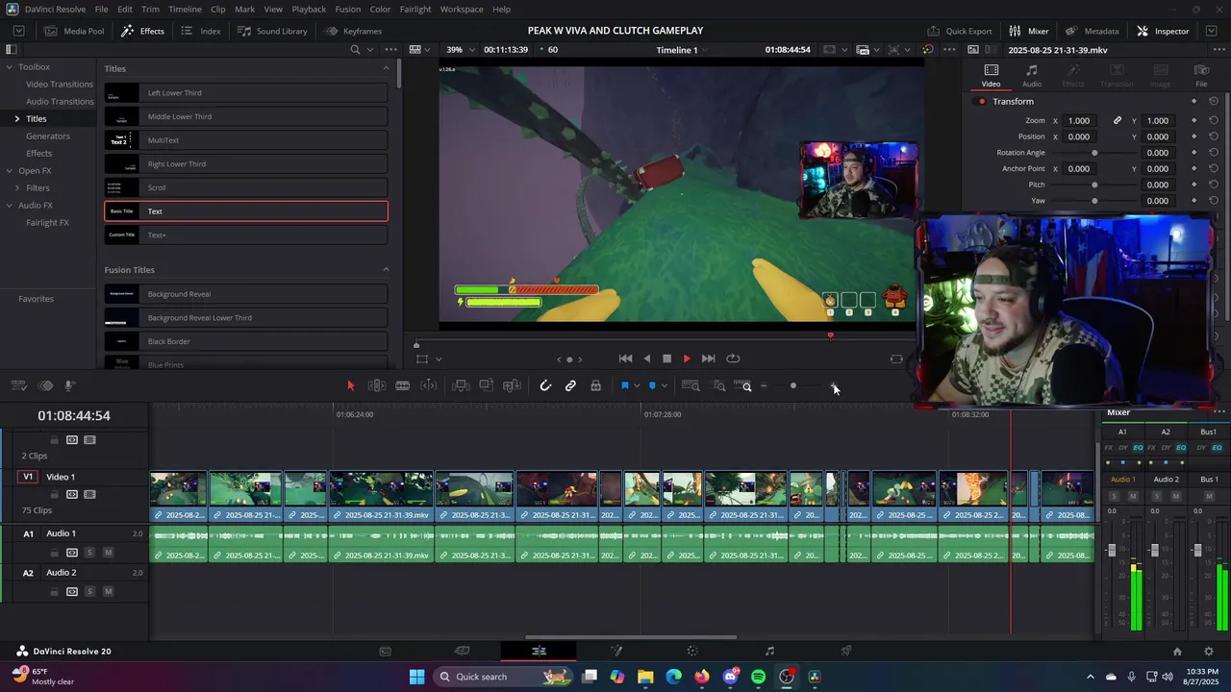1231x692 pixels.
Task: Lock the Video 1 track
Action: tap(55, 495)
